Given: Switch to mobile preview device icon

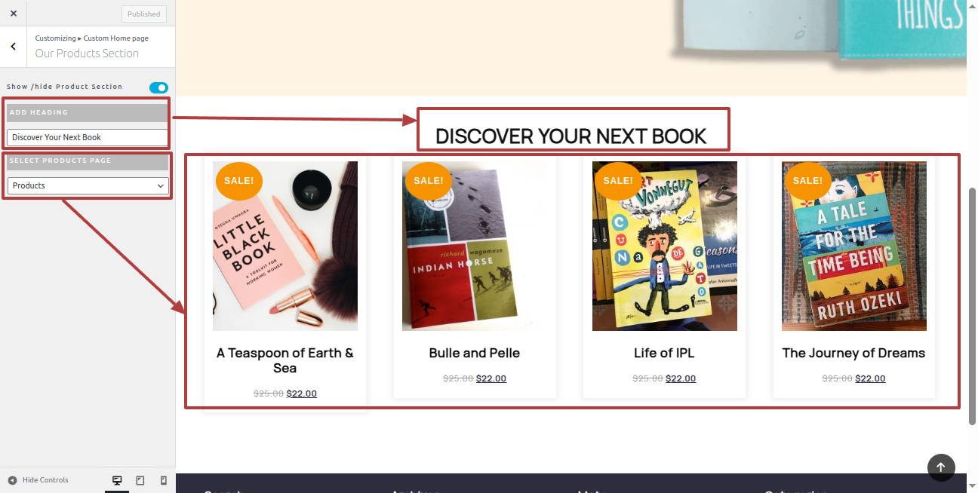Looking at the screenshot, I should point(163,480).
